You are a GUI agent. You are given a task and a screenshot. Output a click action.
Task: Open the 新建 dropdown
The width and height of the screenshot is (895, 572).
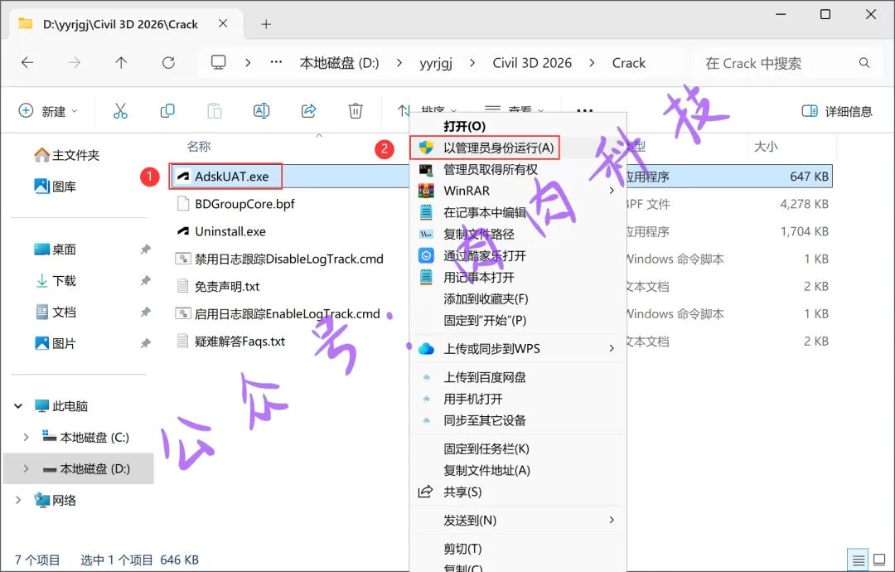point(49,111)
